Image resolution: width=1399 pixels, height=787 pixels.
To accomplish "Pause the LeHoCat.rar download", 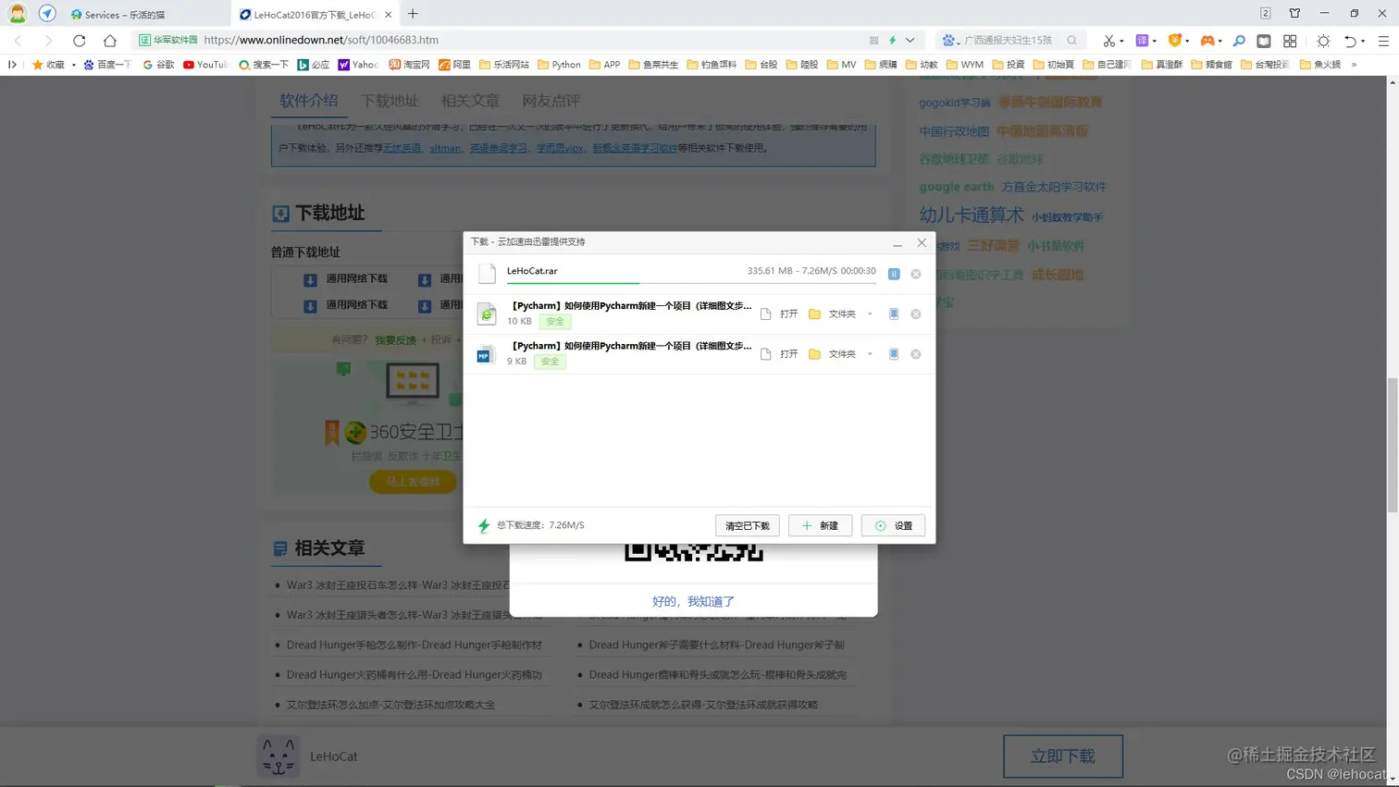I will pos(893,273).
